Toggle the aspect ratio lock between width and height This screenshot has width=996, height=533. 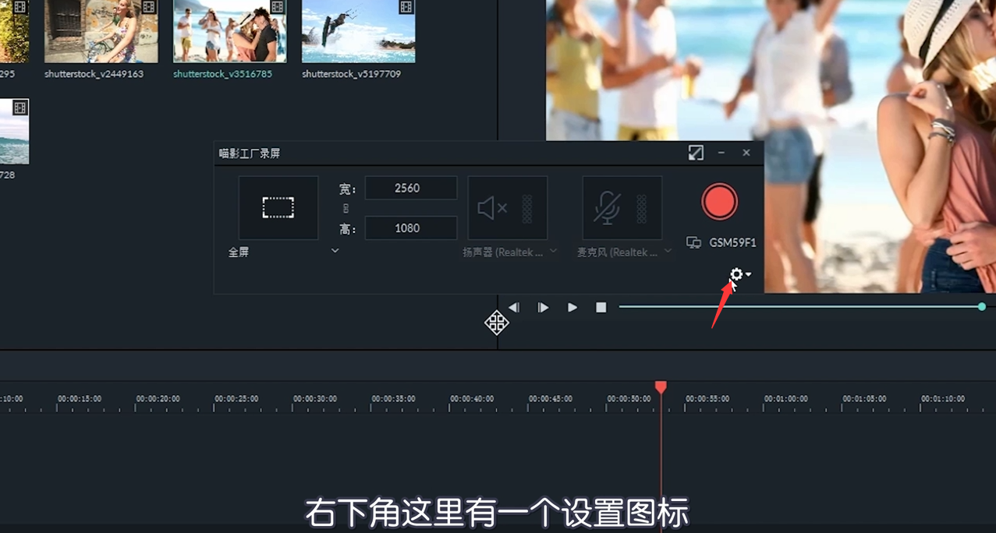346,209
